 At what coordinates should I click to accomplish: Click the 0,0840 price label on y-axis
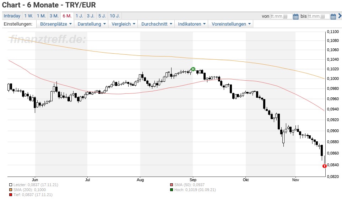(x=333, y=165)
